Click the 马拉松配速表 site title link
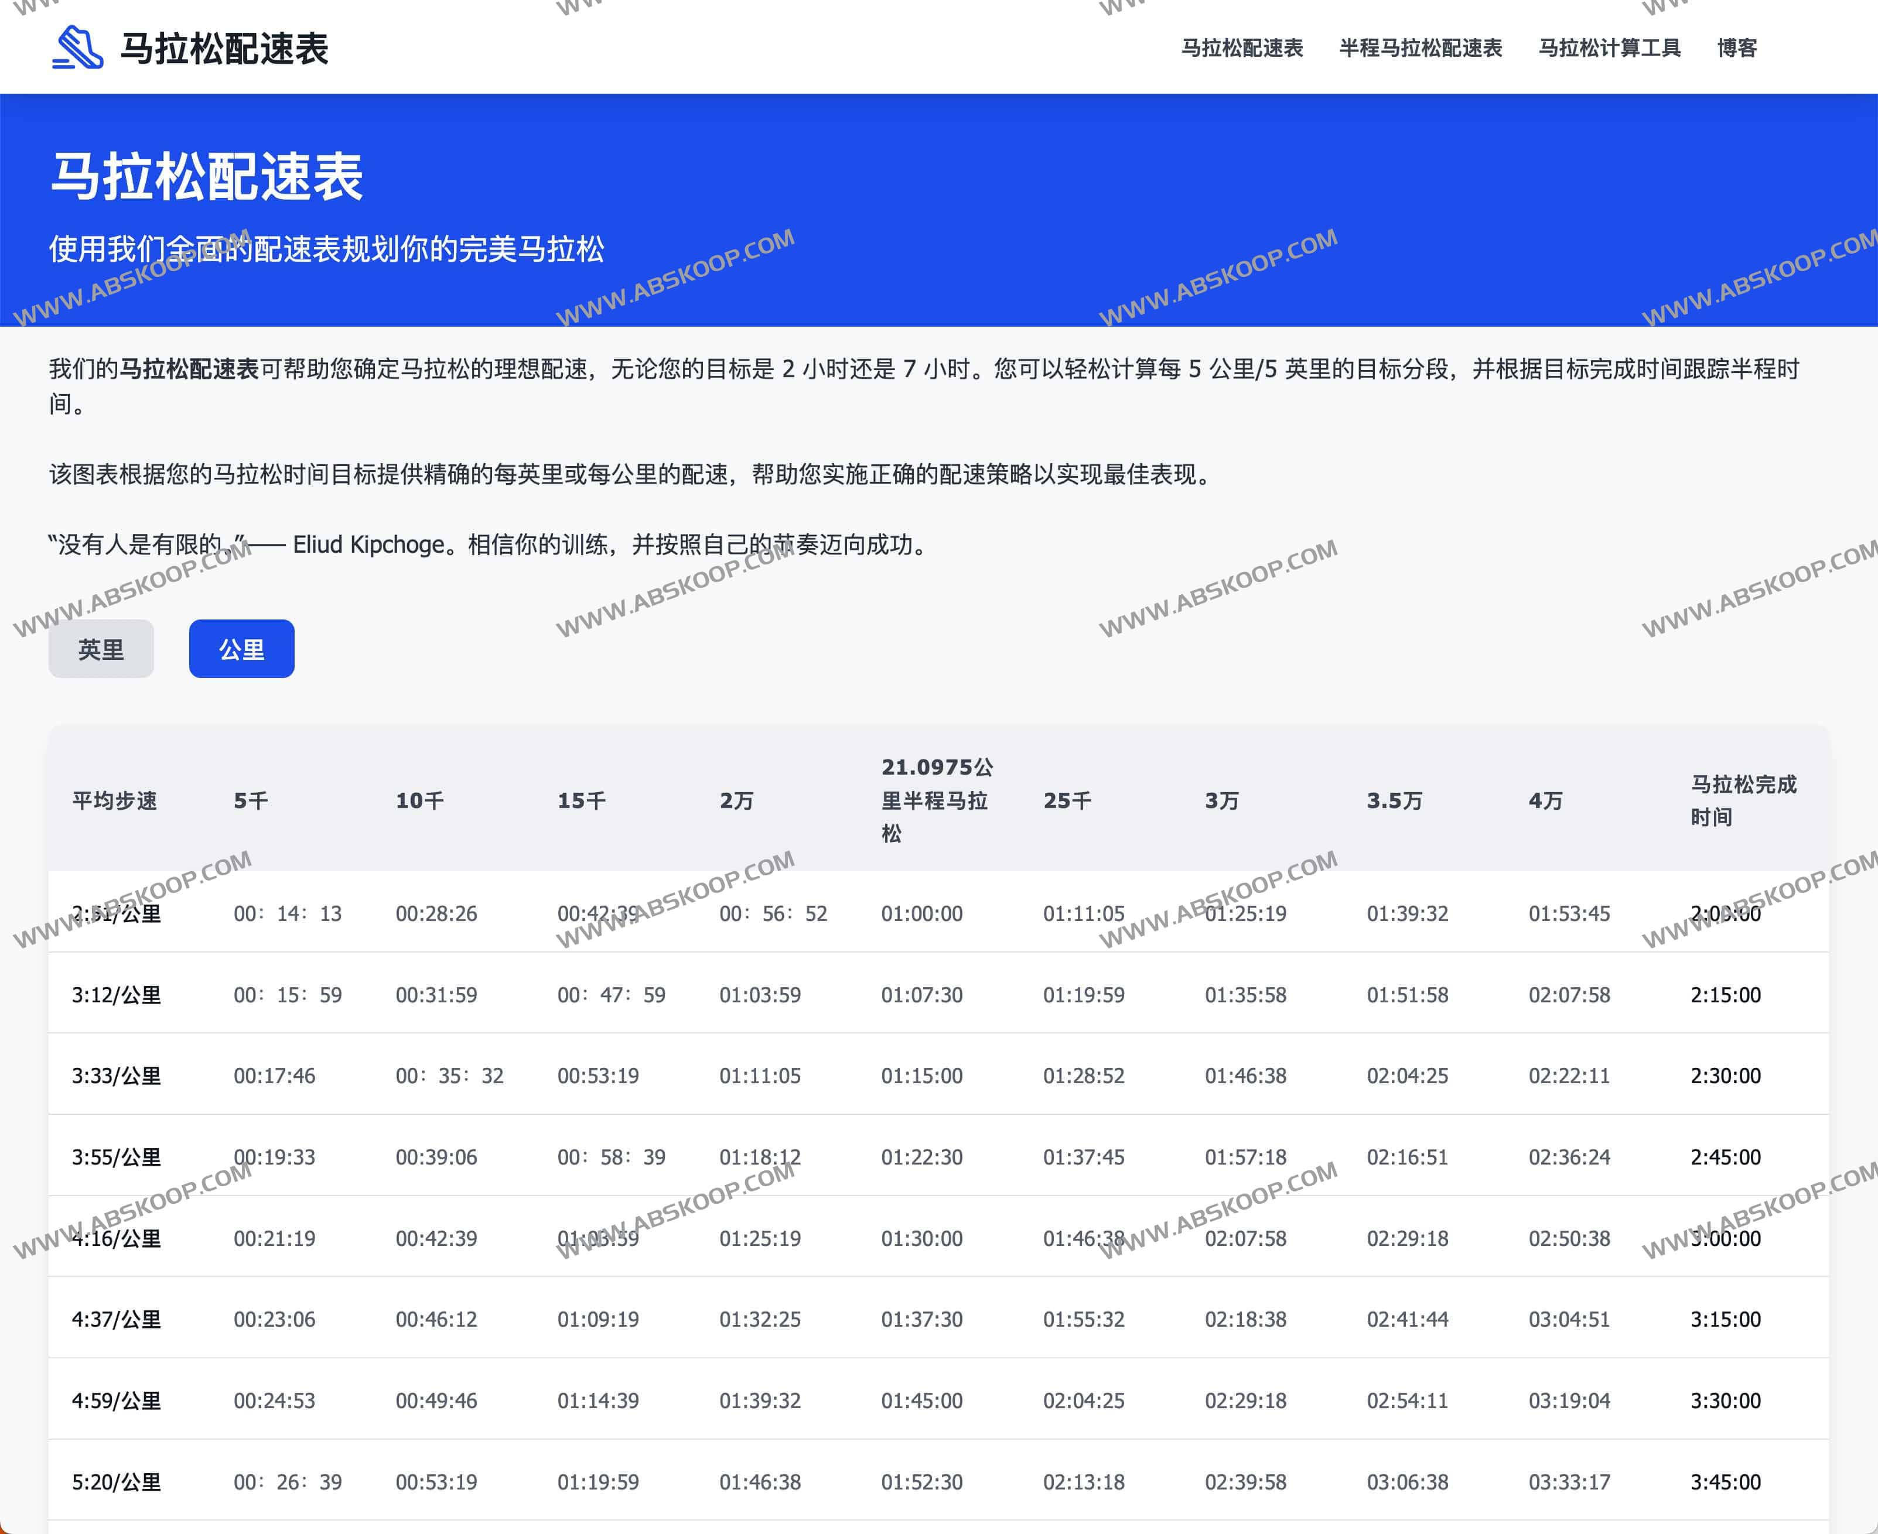 point(224,49)
